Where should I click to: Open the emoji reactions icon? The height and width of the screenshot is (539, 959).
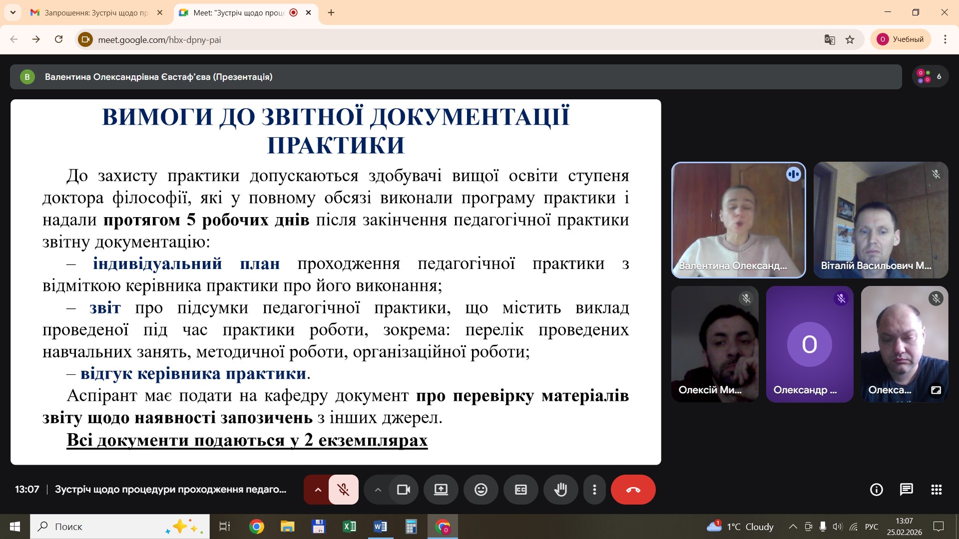click(480, 490)
